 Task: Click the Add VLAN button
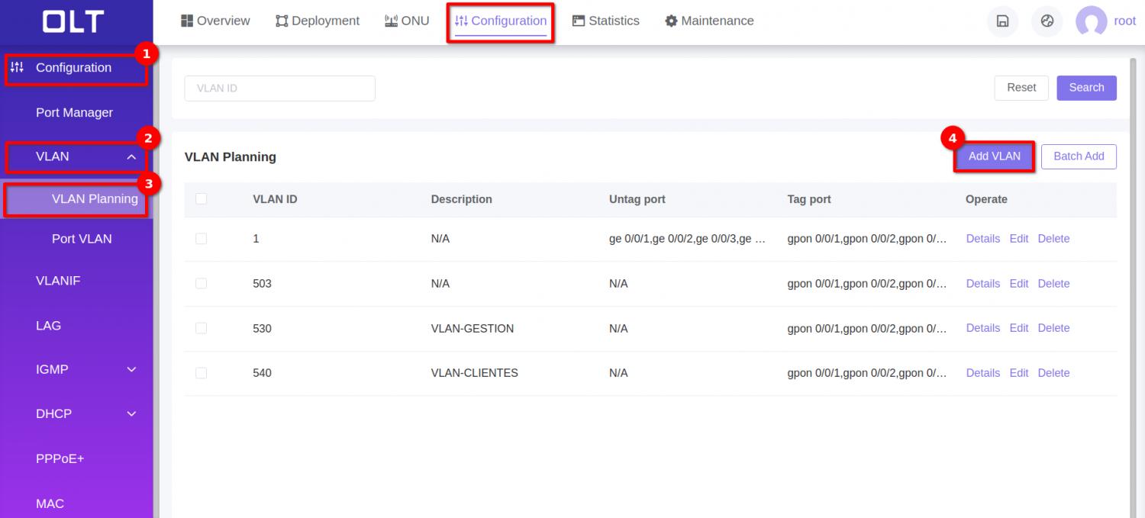coord(994,156)
